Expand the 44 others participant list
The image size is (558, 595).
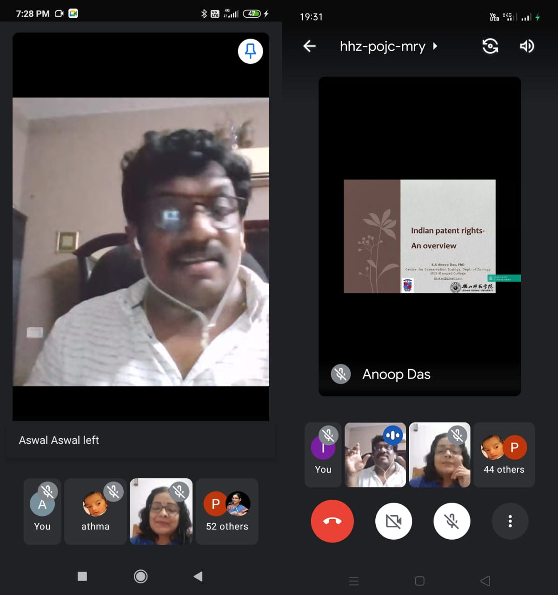[504, 455]
